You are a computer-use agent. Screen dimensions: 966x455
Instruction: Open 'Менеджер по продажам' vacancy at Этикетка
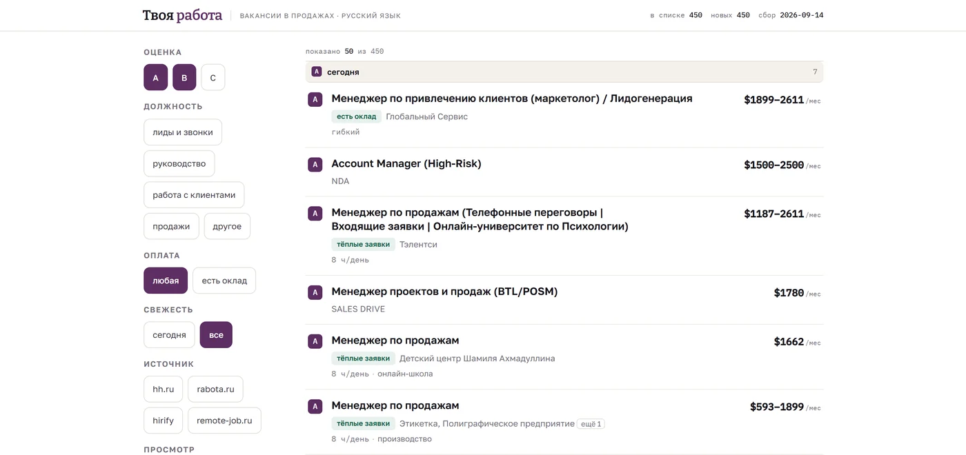(x=395, y=405)
